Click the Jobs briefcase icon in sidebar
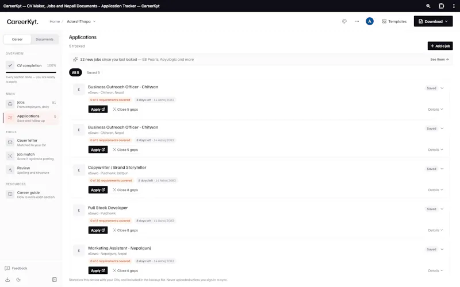The height and width of the screenshot is (287, 460). point(10,104)
